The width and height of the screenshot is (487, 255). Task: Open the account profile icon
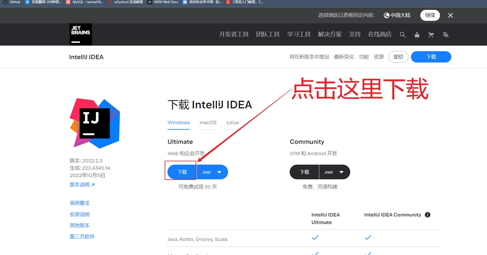[417, 34]
